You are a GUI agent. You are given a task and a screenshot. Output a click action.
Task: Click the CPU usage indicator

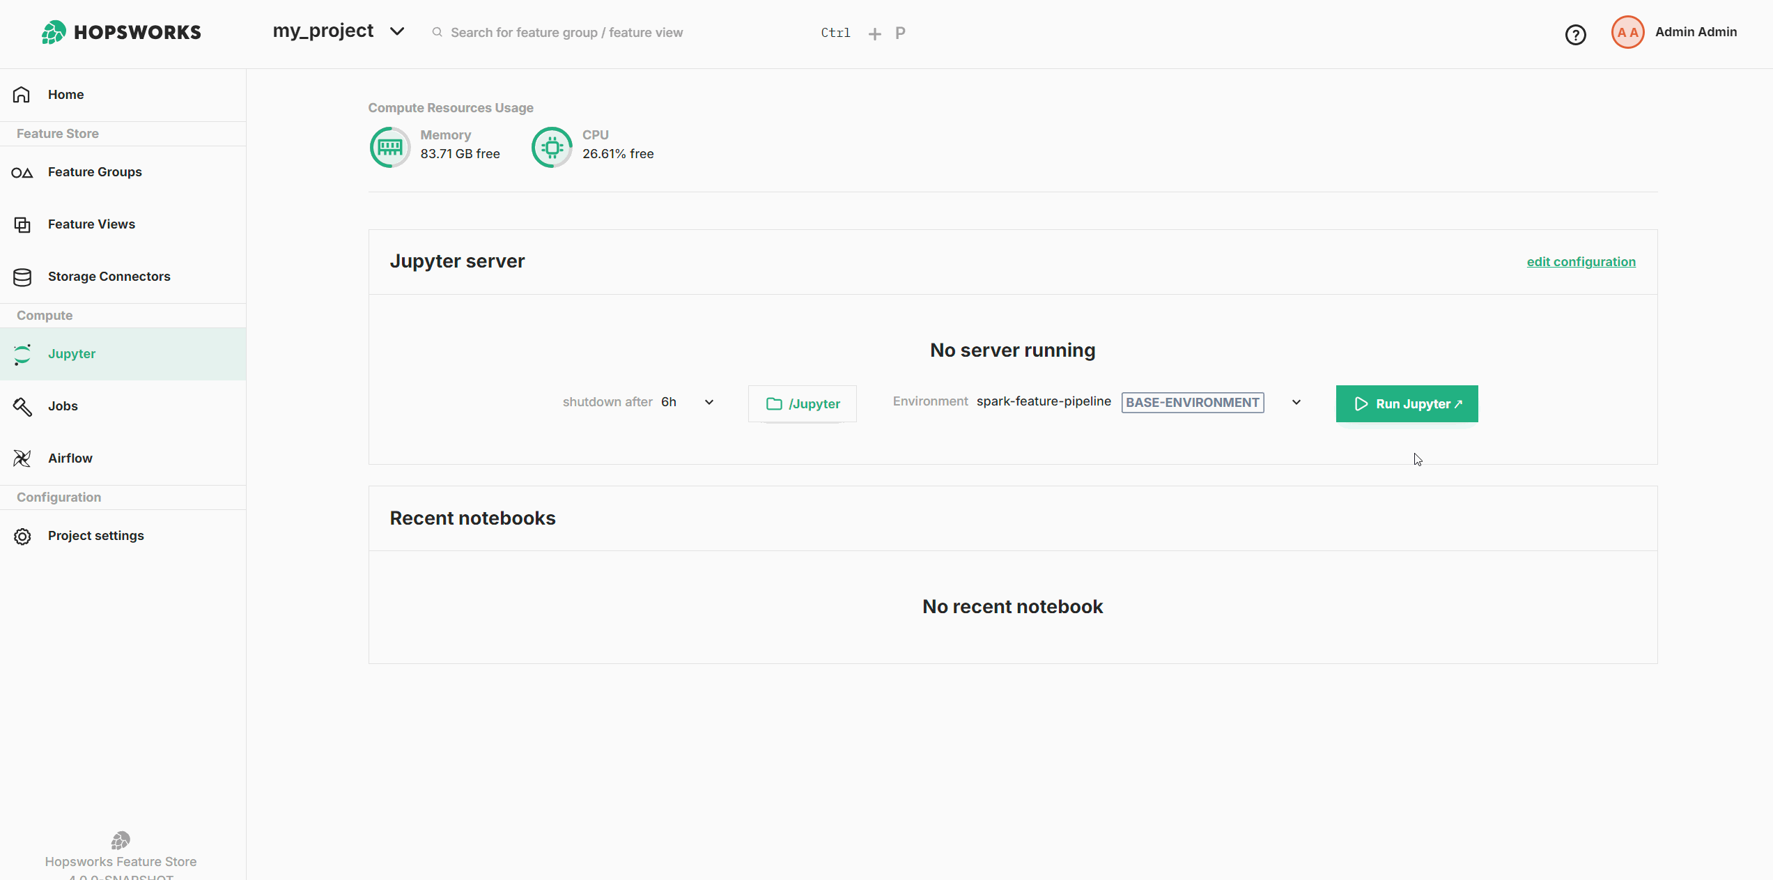point(554,144)
